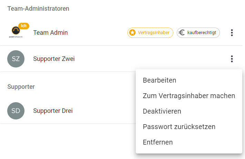Click the euro icon in kaufberechtigt badge

182,33
